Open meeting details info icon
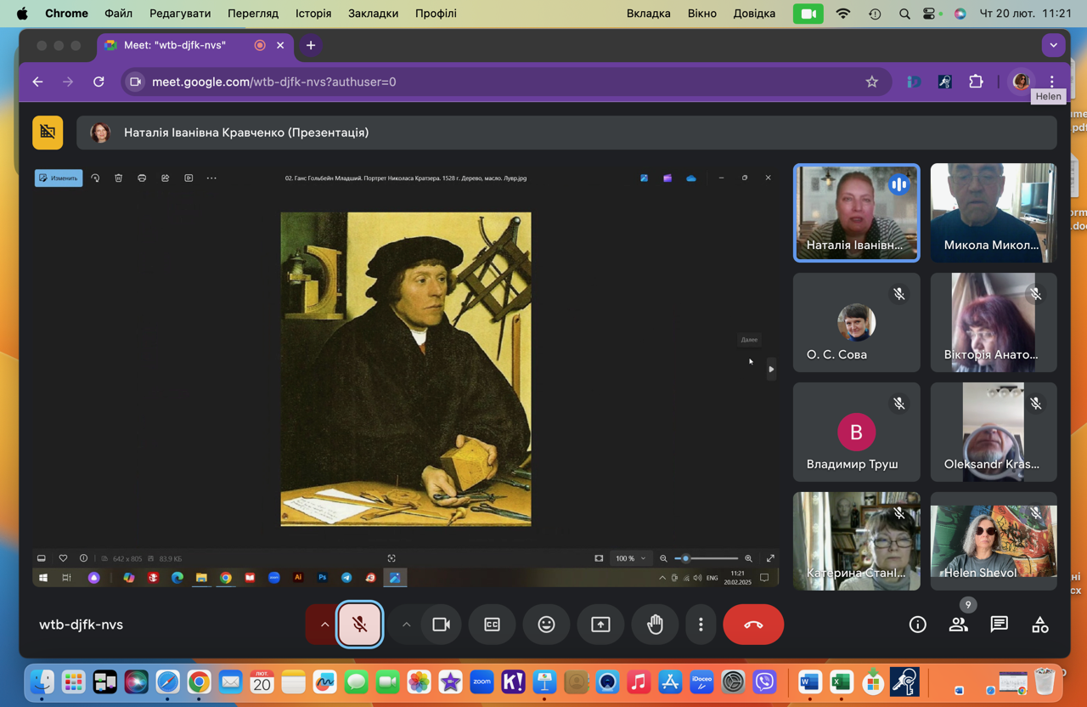The image size is (1087, 707). [918, 625]
